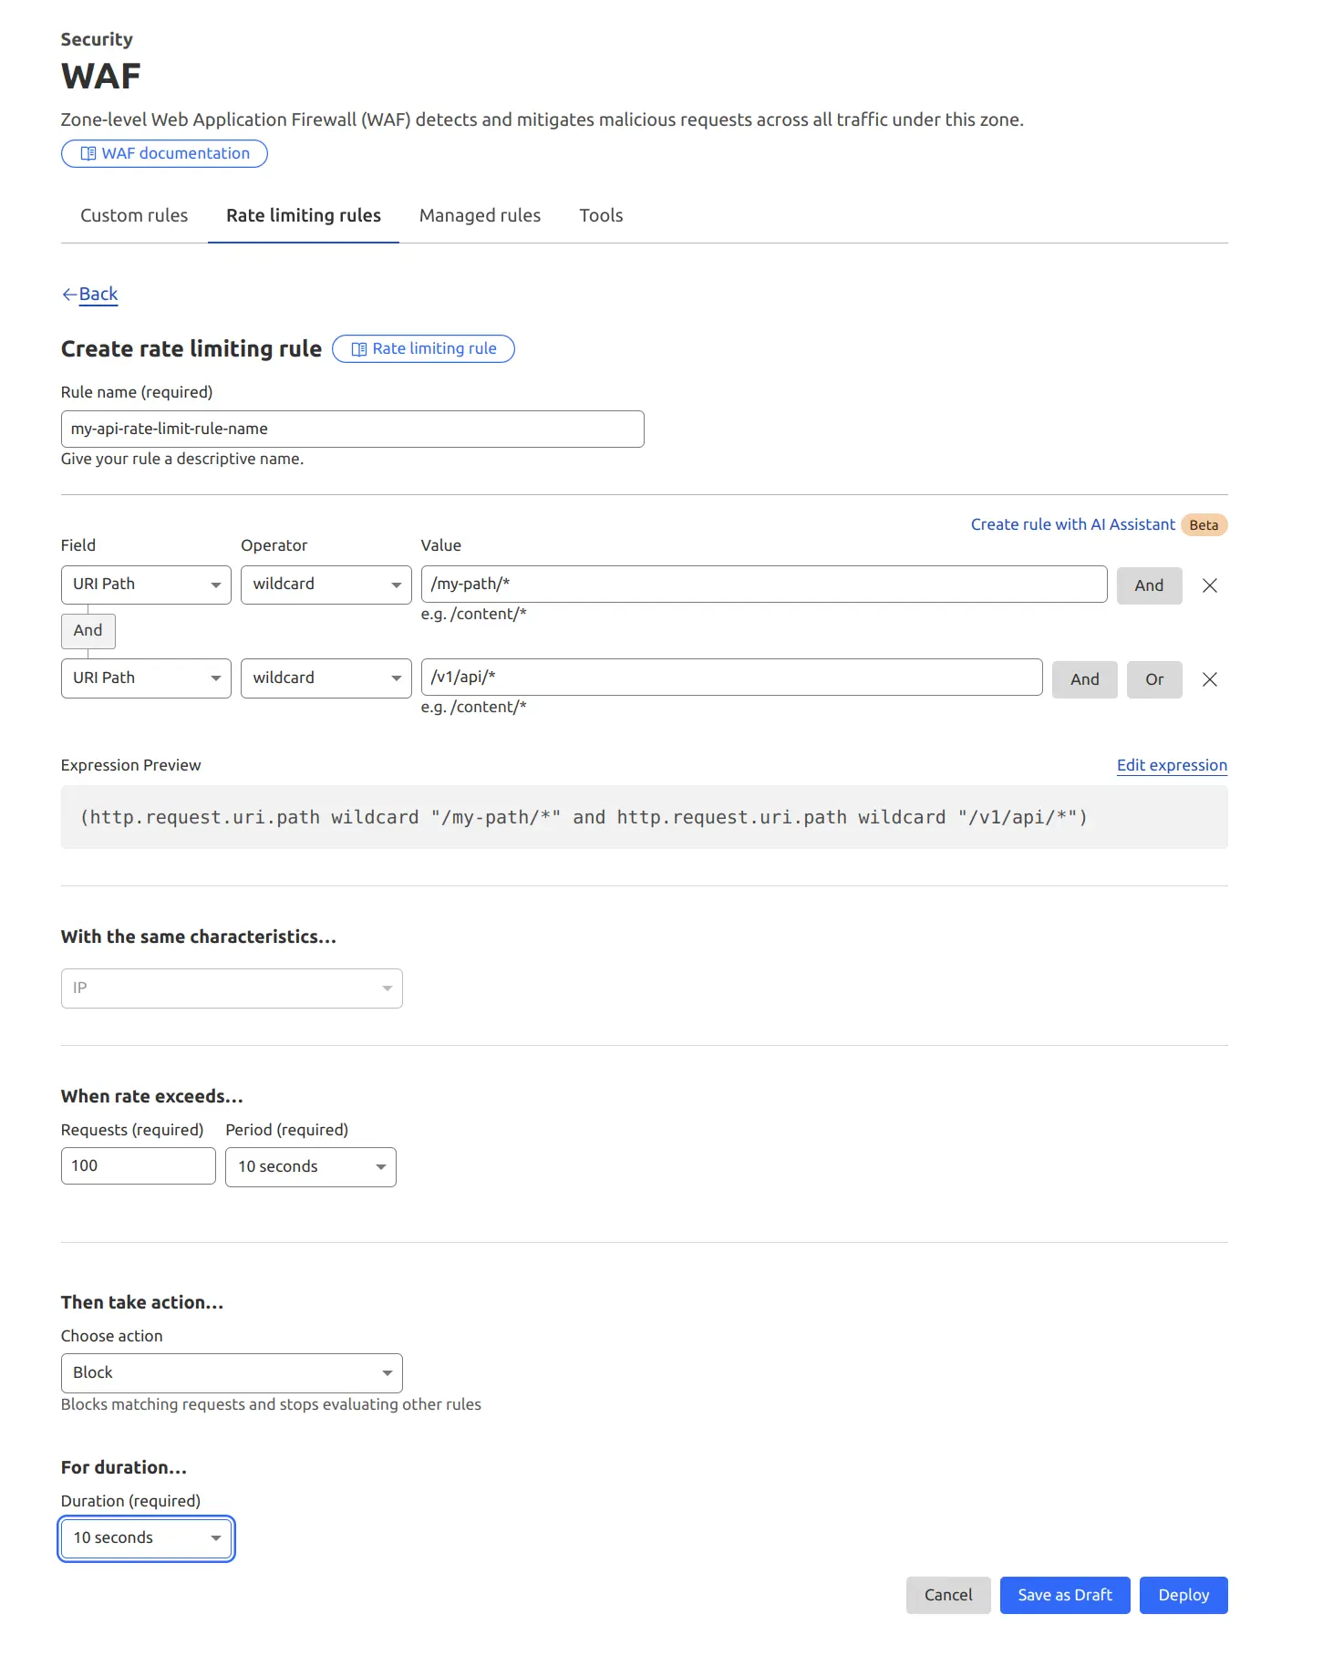Viewport: 1323px width, 1656px height.
Task: Open the second row's URI Path field dropdown
Action: click(146, 678)
